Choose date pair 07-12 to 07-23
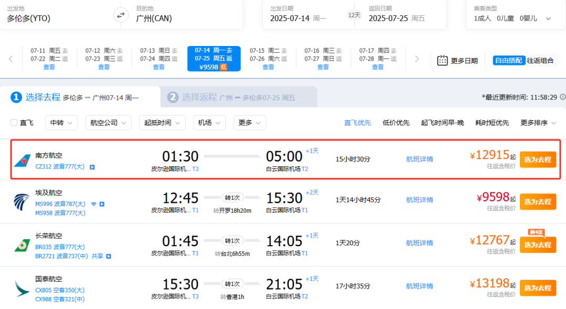 (104, 59)
